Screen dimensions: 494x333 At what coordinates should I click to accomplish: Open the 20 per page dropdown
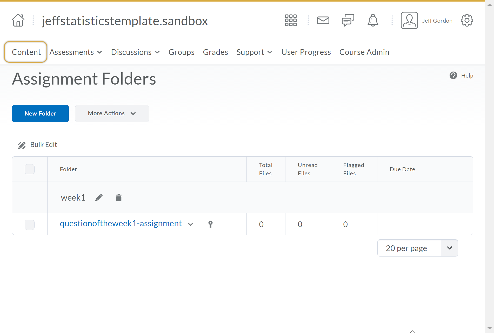pyautogui.click(x=417, y=248)
